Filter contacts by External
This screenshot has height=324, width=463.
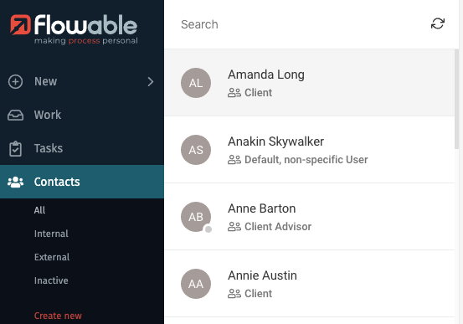(x=52, y=257)
